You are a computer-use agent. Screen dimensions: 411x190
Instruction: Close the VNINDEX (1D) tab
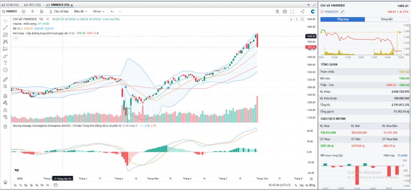pos(72,5)
